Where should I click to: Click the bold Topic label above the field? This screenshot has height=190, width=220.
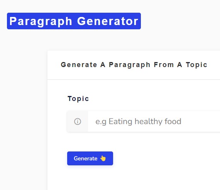pyautogui.click(x=78, y=99)
